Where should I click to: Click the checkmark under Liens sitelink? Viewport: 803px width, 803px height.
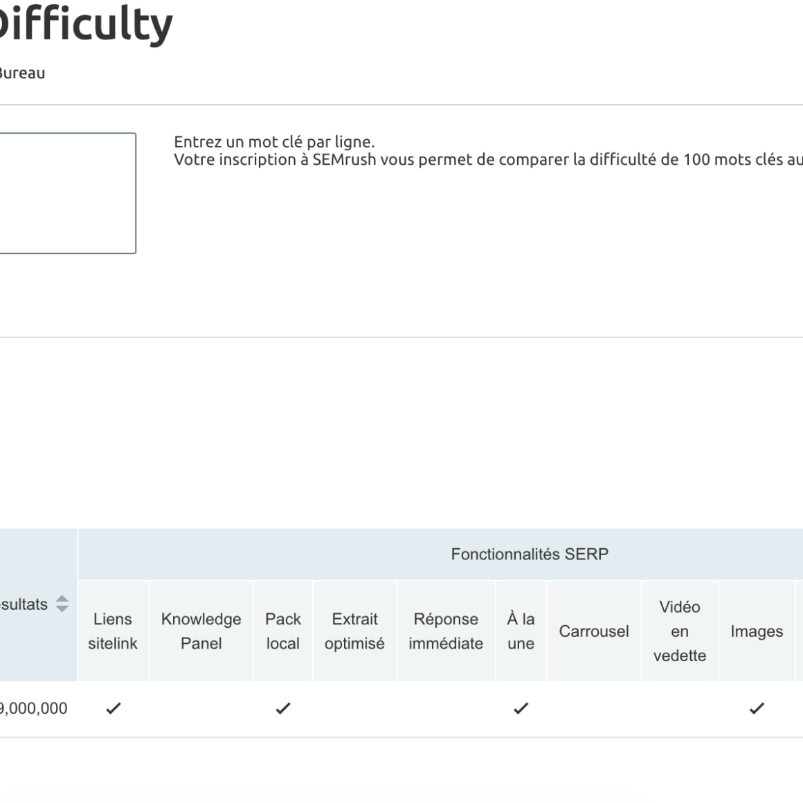pyautogui.click(x=113, y=708)
